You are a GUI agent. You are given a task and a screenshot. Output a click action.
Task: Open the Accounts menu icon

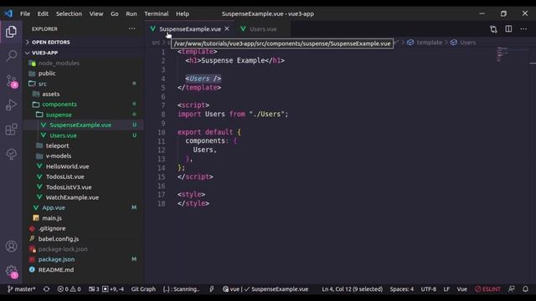point(11,246)
